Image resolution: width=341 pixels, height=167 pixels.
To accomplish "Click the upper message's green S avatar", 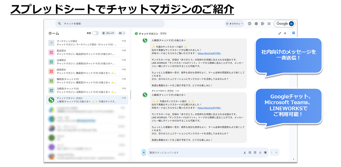I will click(145, 40).
